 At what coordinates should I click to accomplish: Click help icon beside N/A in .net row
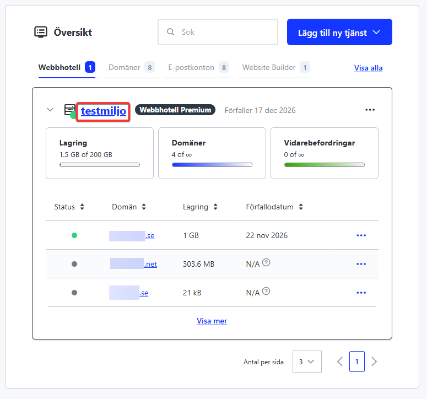tap(266, 263)
